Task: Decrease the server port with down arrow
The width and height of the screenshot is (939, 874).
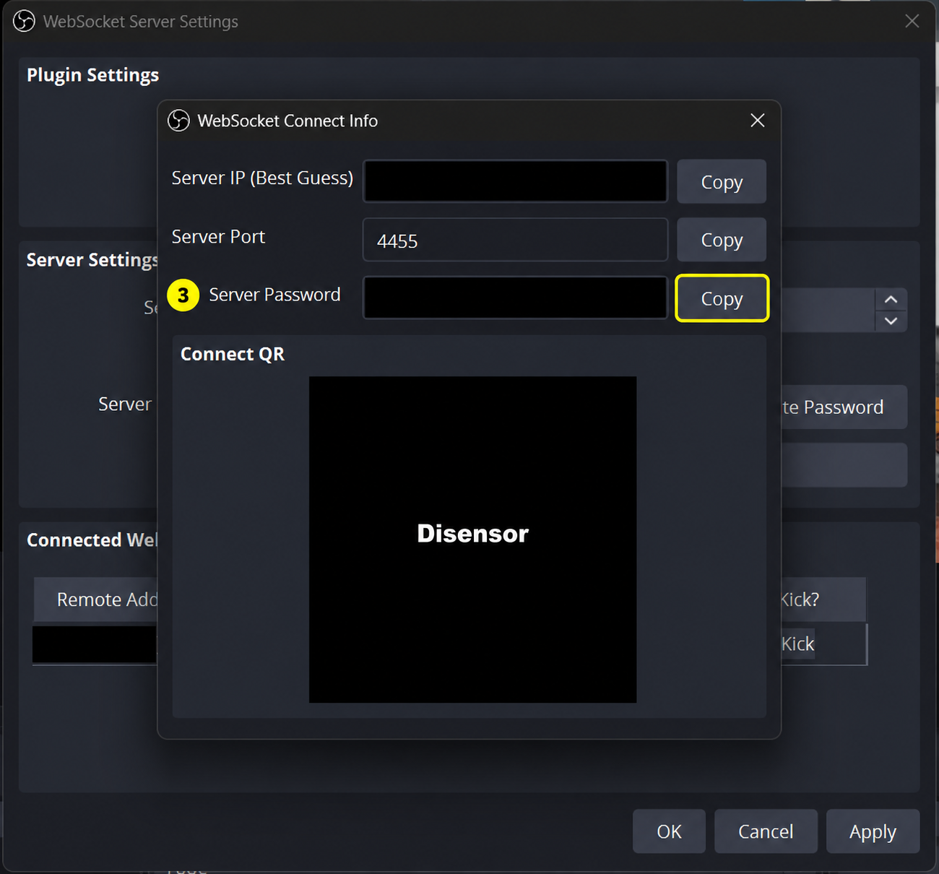Action: (x=891, y=321)
